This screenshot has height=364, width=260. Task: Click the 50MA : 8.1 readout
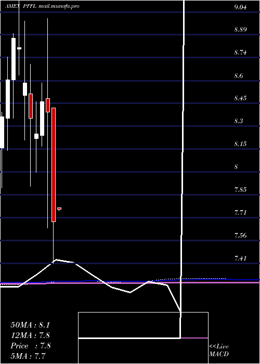30,325
